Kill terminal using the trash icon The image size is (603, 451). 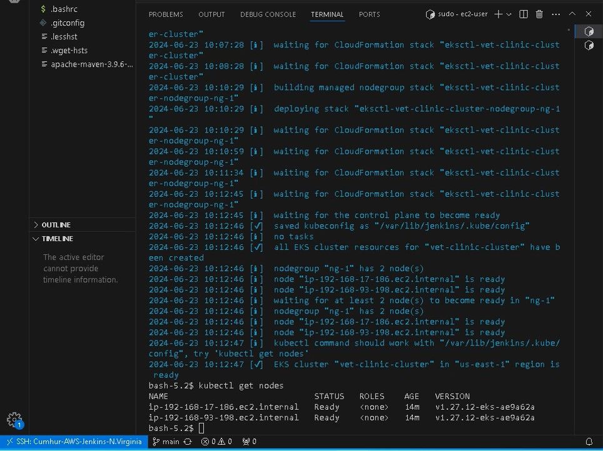[539, 14]
